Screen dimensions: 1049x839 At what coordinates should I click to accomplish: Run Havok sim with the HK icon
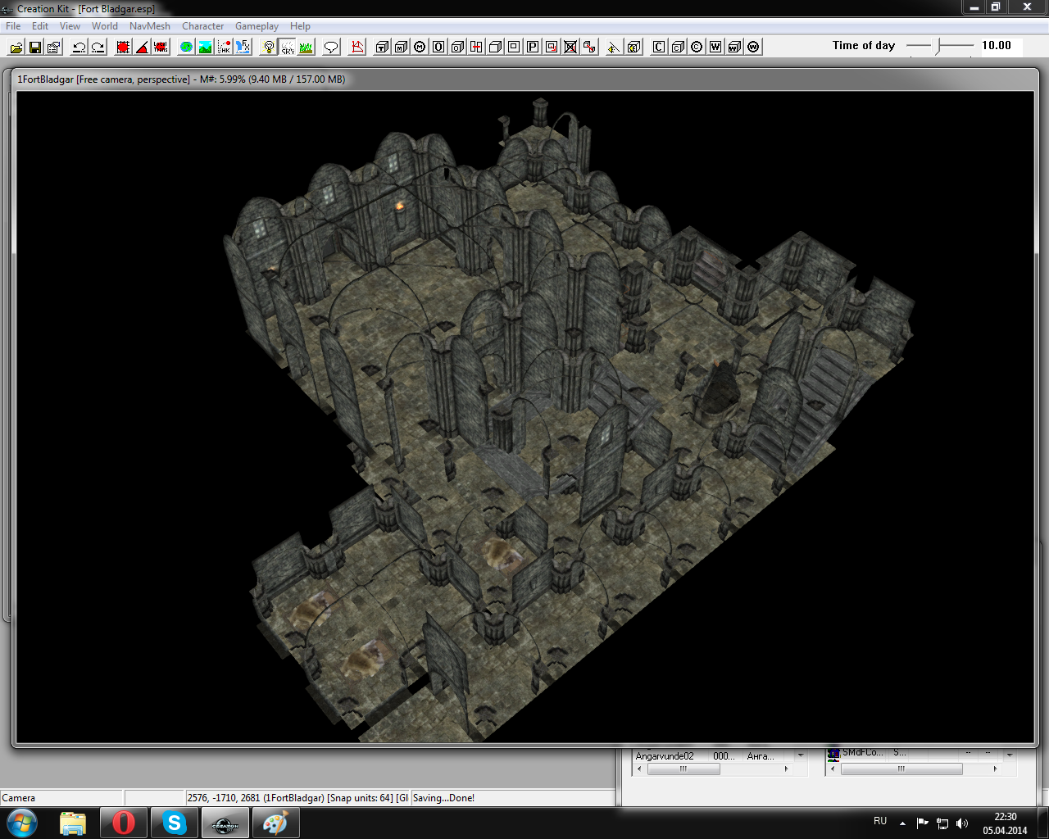click(225, 48)
